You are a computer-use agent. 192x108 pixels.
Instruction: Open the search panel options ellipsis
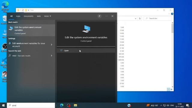pos(106,16)
